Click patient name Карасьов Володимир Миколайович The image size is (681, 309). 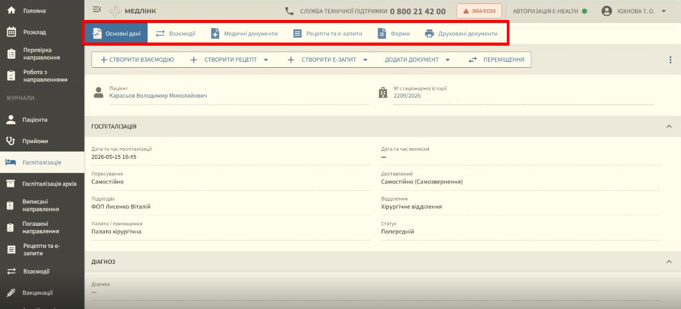158,96
